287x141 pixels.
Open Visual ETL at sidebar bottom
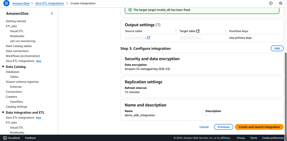coord(17,127)
